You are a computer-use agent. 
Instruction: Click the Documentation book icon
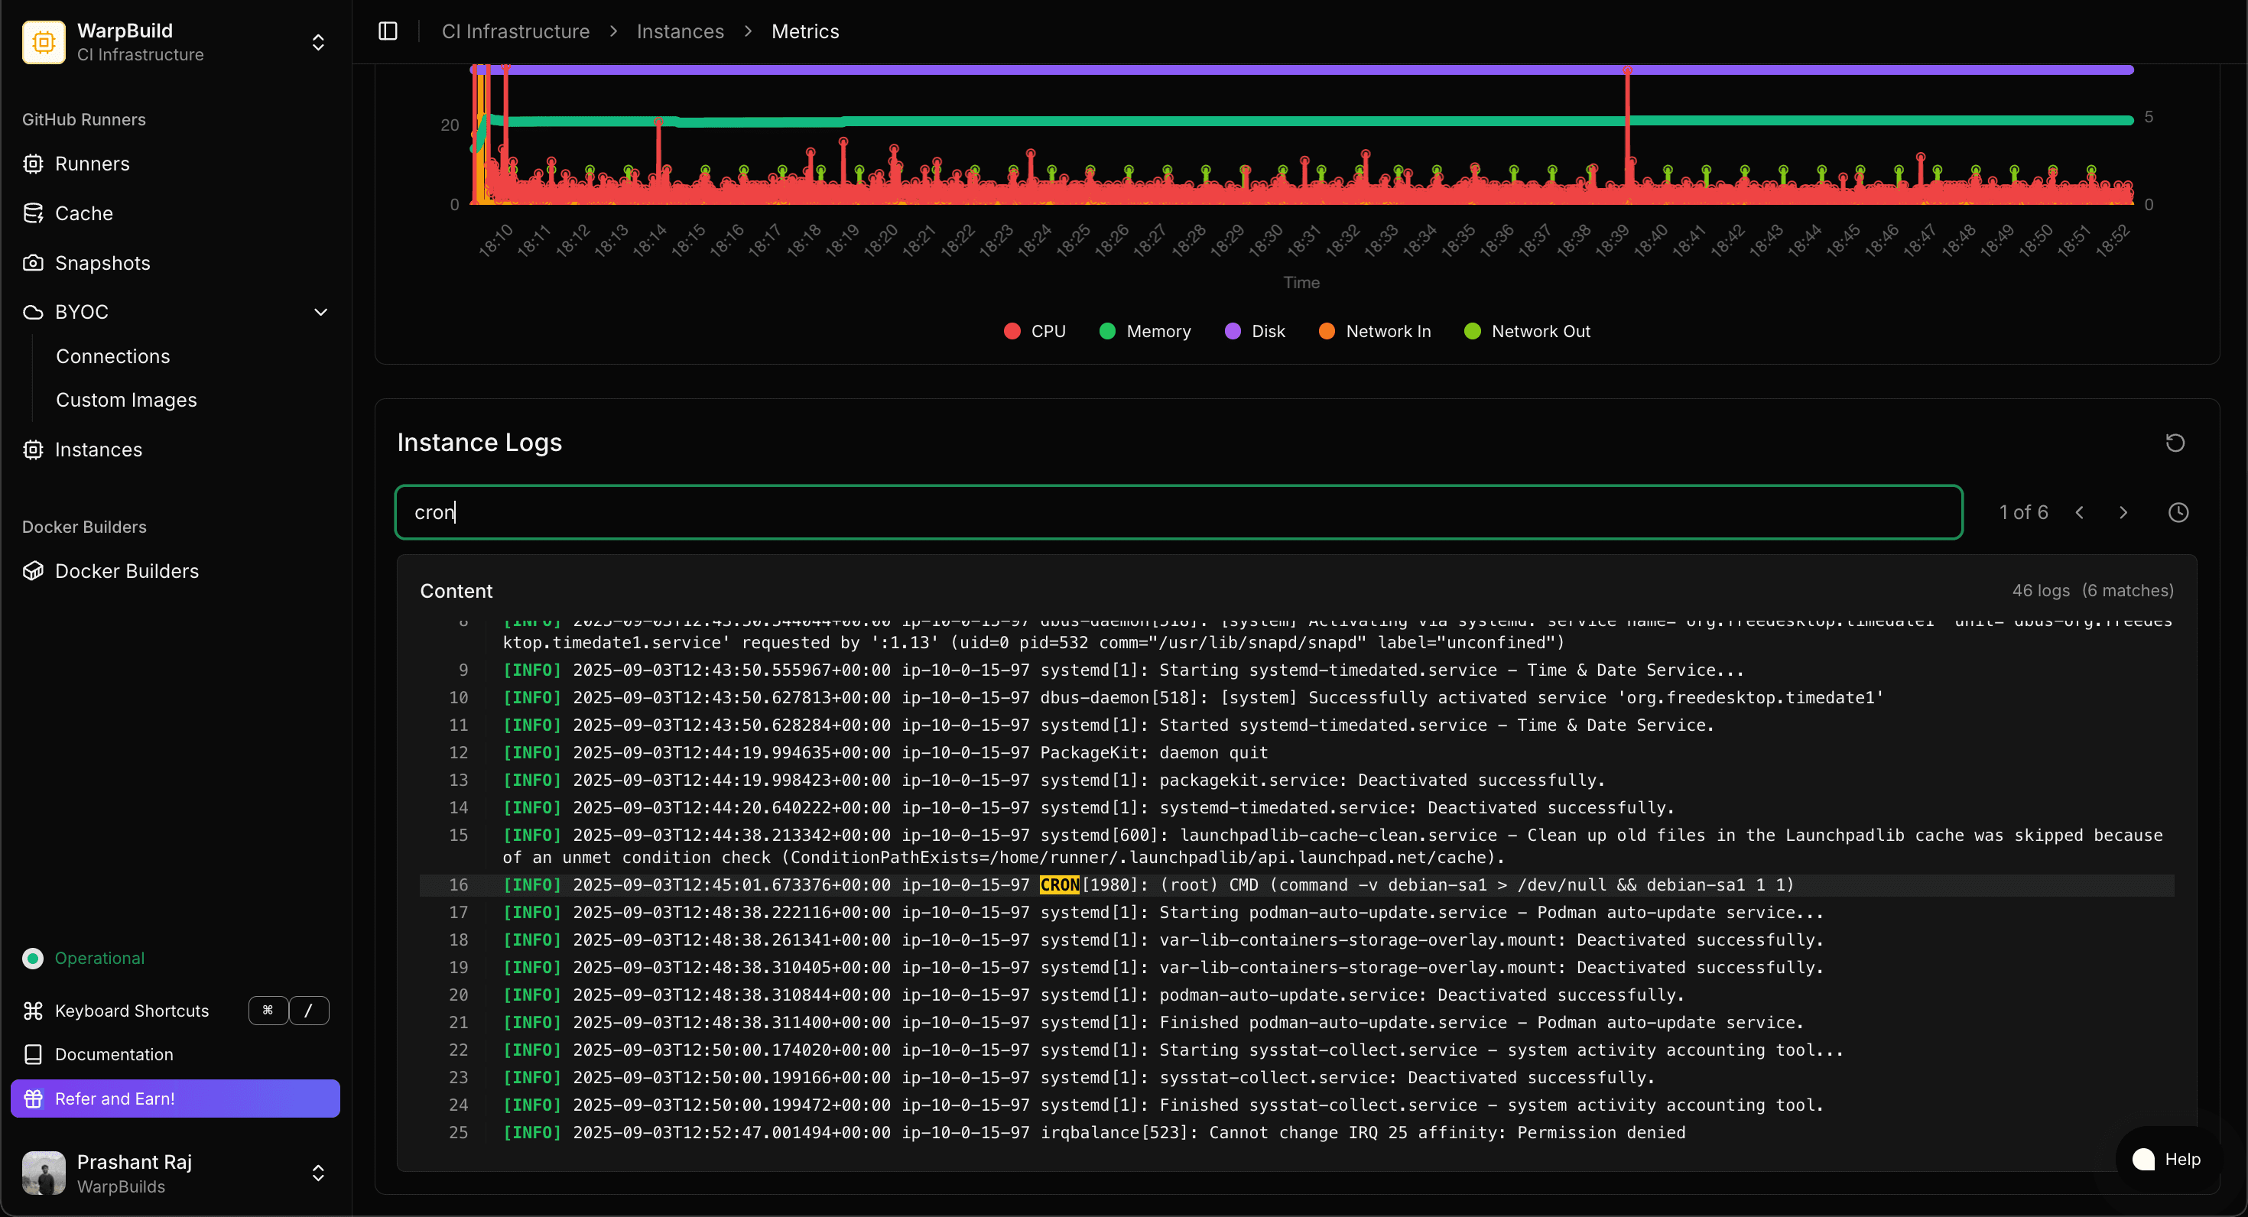(x=33, y=1054)
